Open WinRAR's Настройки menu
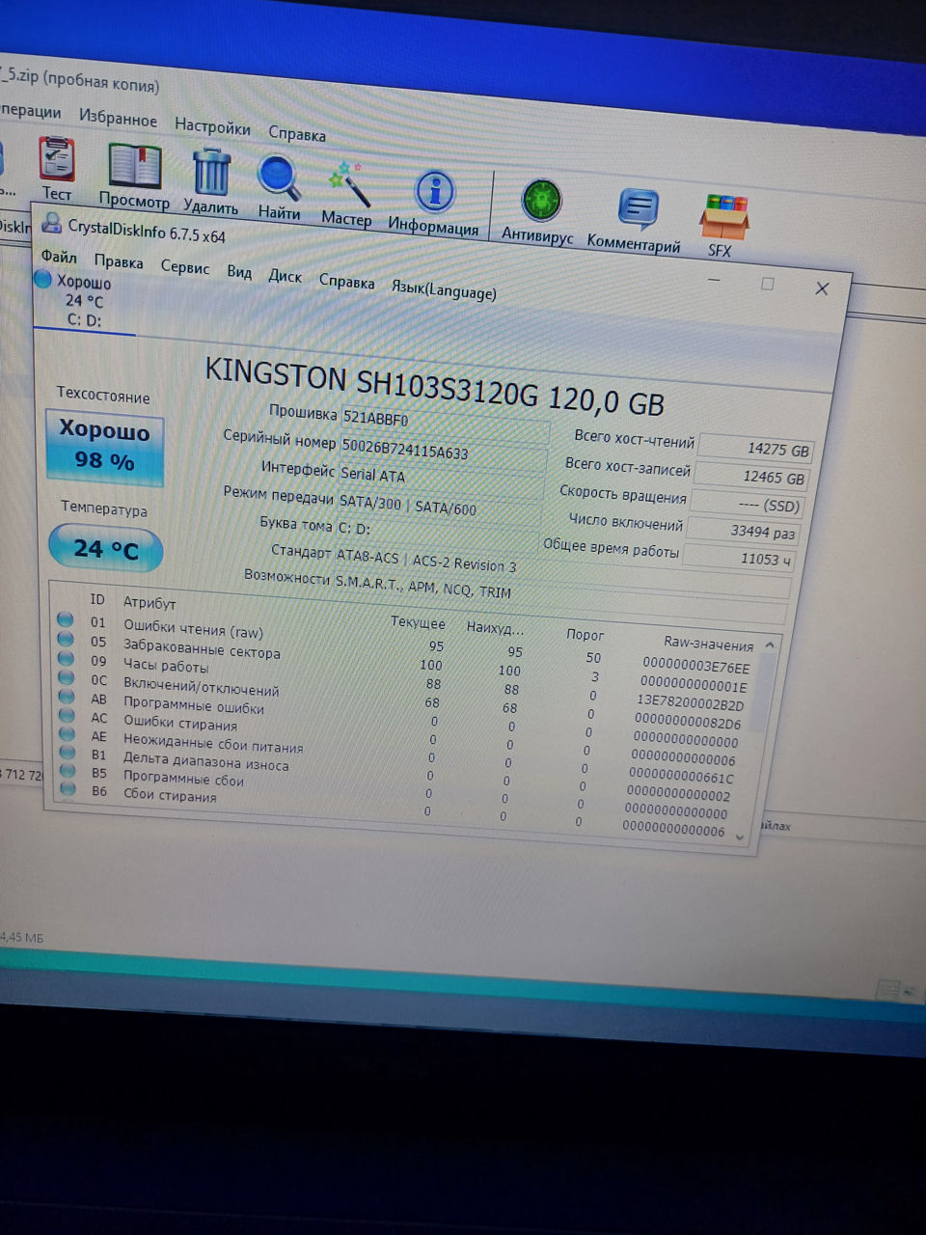Viewport: 926px width, 1235px height. [x=212, y=125]
